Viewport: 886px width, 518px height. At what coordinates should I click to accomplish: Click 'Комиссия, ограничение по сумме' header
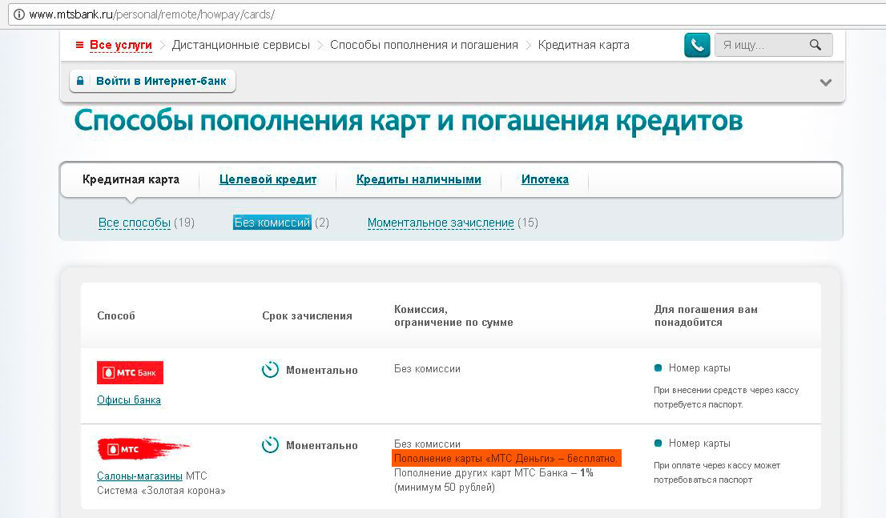point(453,315)
